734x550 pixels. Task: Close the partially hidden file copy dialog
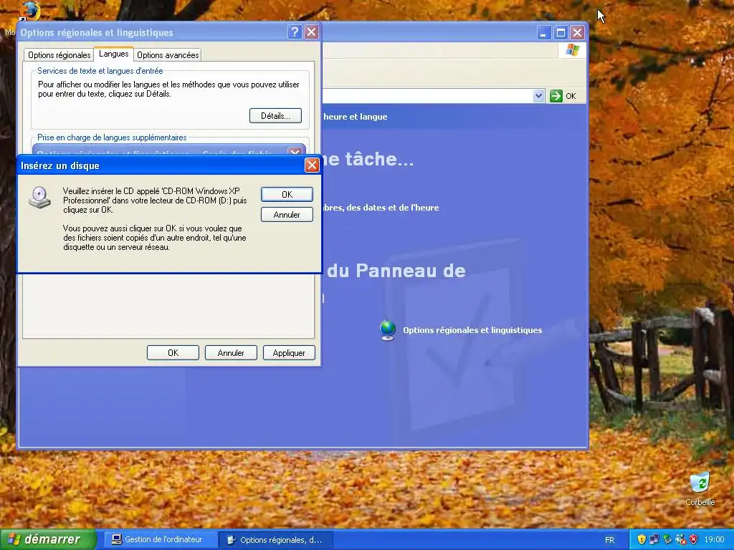pos(295,152)
